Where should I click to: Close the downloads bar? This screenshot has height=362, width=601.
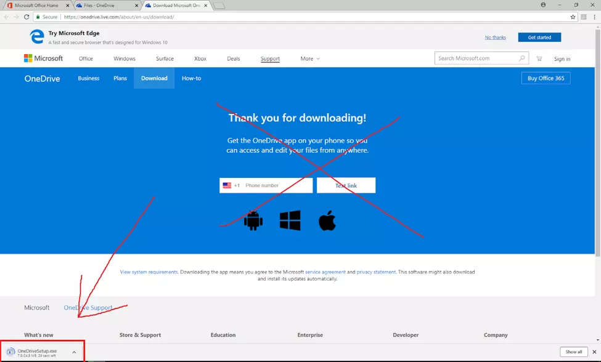[x=594, y=352]
